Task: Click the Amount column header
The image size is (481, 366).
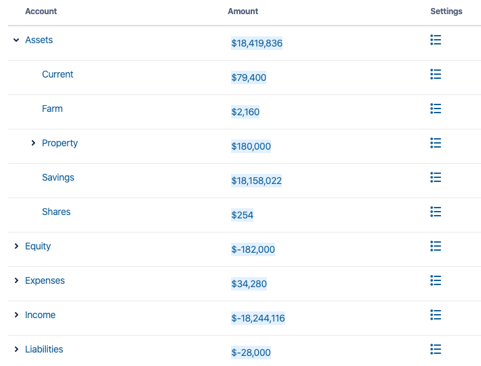Action: [243, 11]
